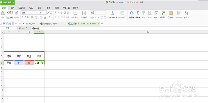This screenshot has height=103, width=208.
Task: Click the increase indent icon
Action: (67, 13)
